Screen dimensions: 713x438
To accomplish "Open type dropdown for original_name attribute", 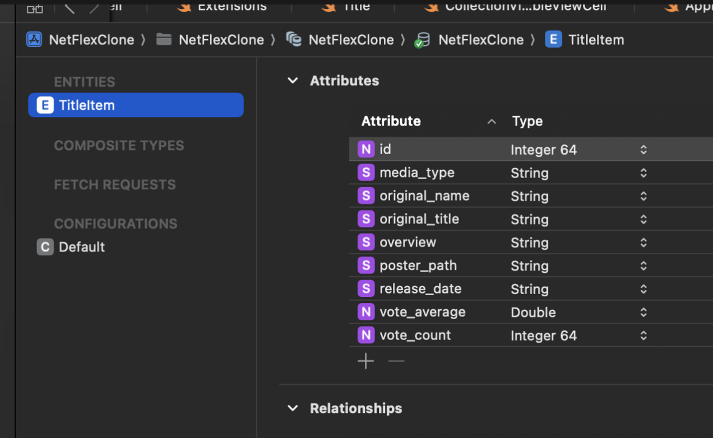I will (643, 196).
